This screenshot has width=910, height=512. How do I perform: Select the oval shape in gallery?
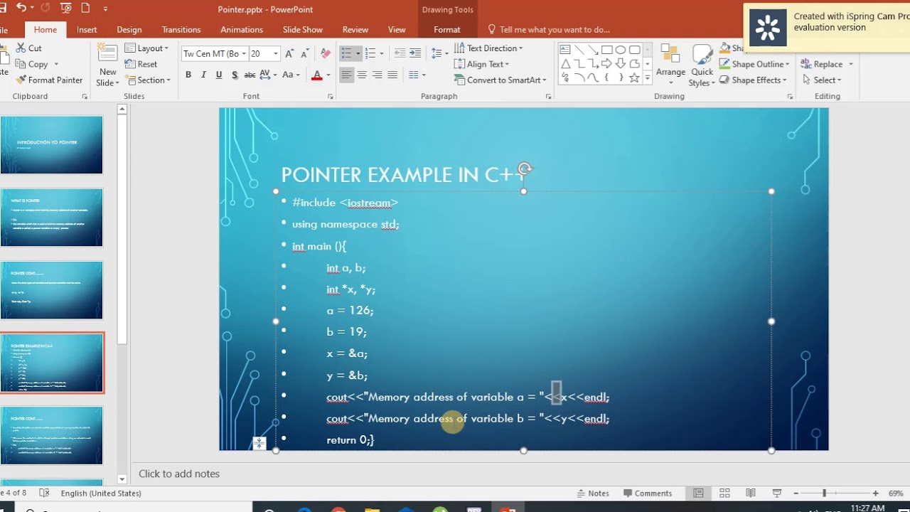pos(621,50)
